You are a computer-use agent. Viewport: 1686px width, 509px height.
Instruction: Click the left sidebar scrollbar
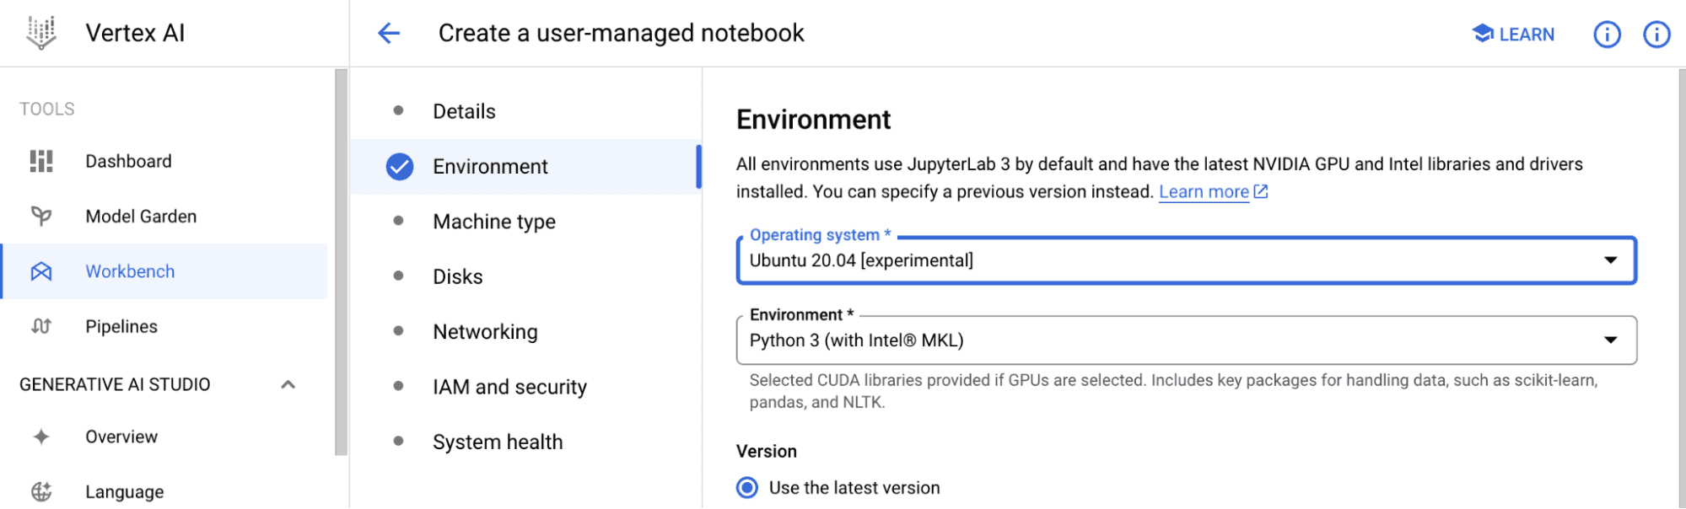341,261
